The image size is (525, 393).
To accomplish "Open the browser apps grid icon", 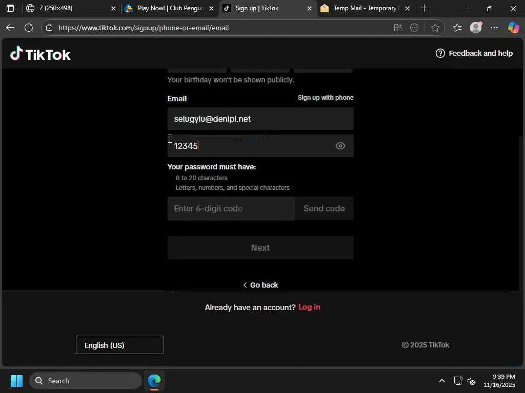I will [397, 28].
